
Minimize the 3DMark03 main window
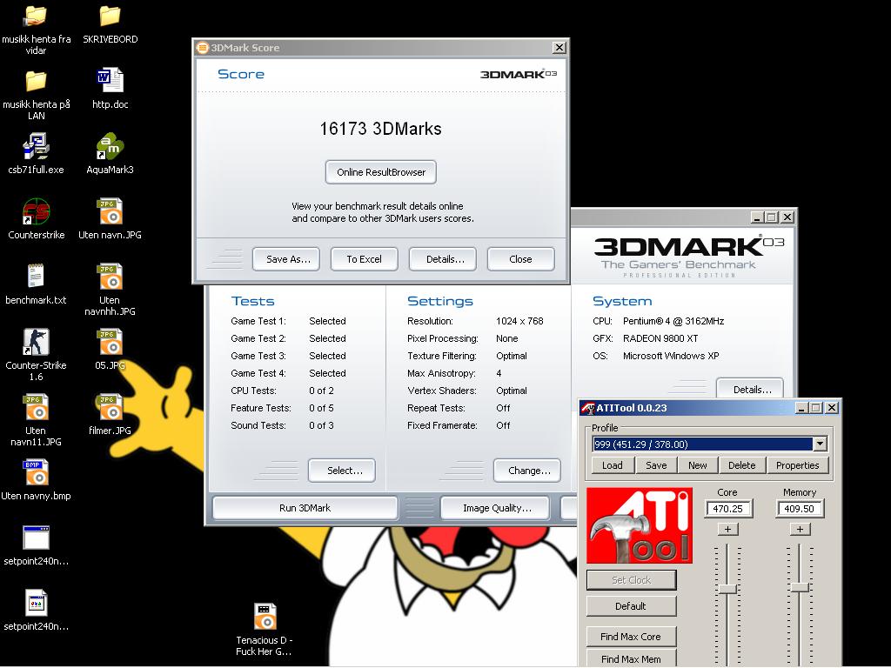[x=757, y=217]
